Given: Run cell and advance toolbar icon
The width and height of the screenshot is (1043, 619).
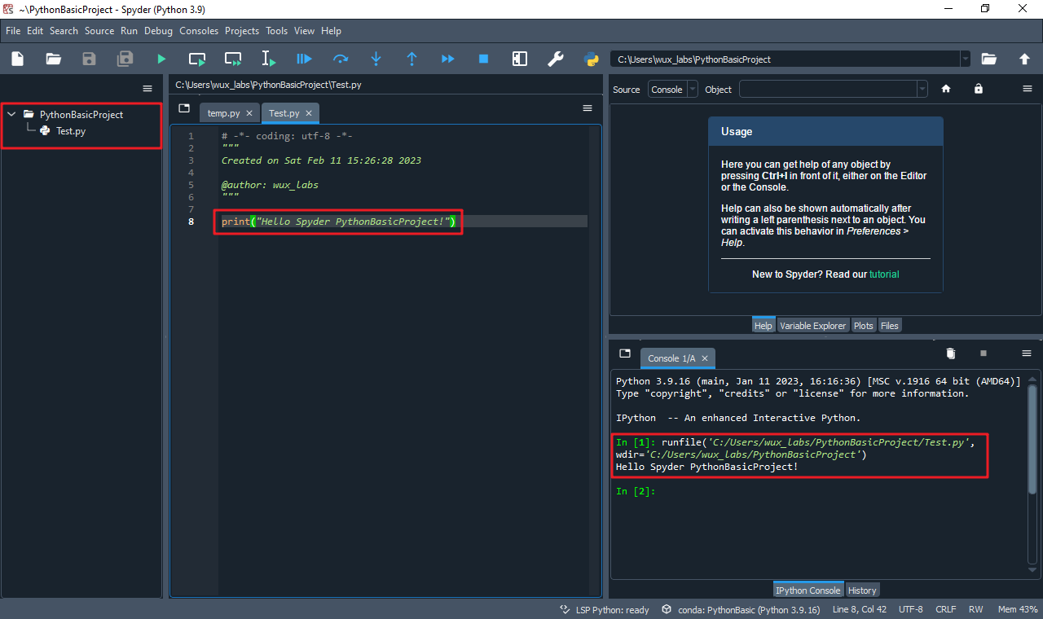Looking at the screenshot, I should pos(233,59).
